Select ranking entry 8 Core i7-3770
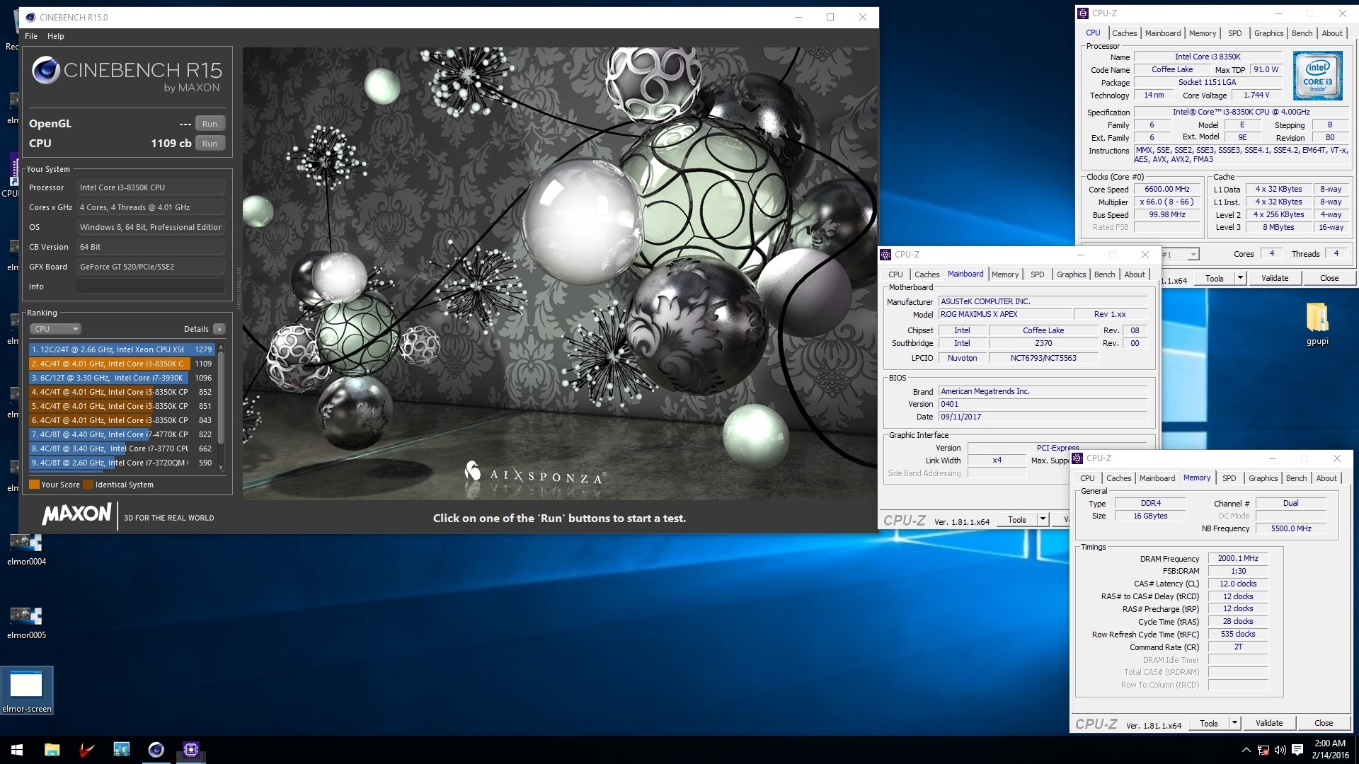The width and height of the screenshot is (1359, 764). point(121,448)
